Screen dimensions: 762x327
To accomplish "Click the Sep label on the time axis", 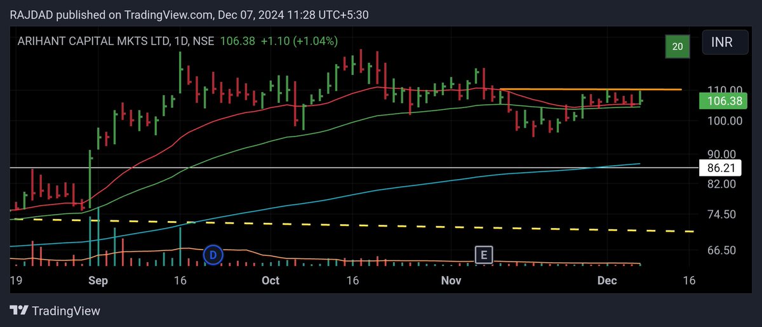I will pyautogui.click(x=98, y=280).
